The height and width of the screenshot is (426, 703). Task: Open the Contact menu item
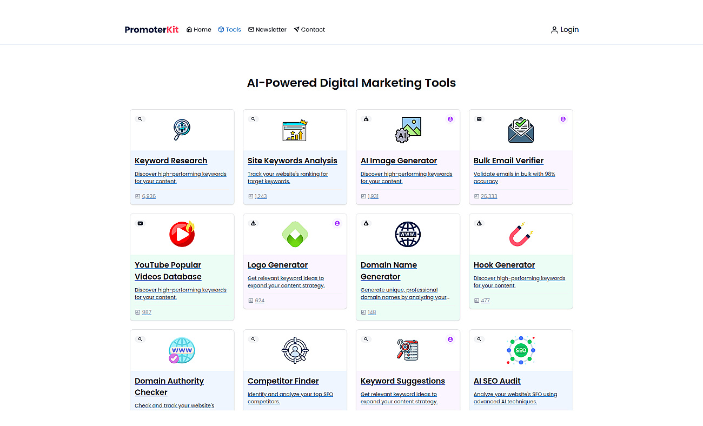(x=309, y=30)
